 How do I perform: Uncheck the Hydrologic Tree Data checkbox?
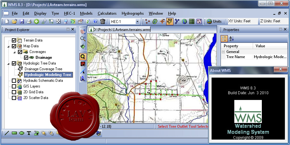tap(14, 63)
